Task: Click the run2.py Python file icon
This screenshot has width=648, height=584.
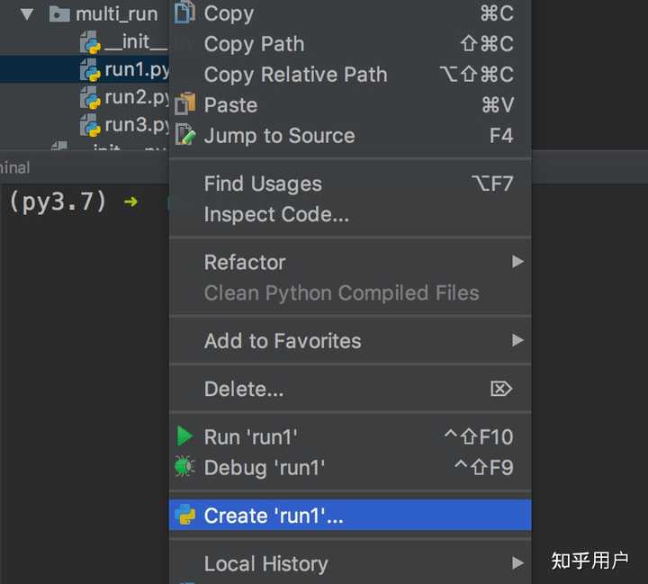Action: pyautogui.click(x=90, y=97)
